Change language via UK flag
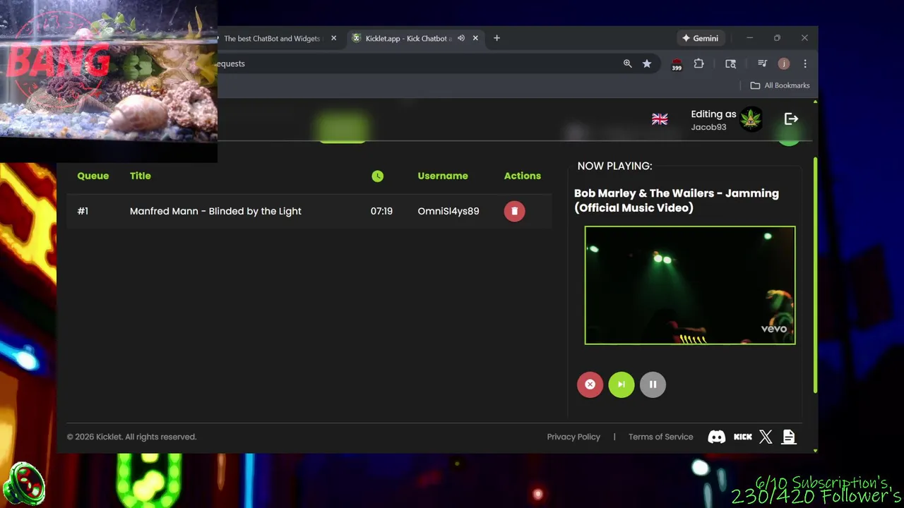904x508 pixels. 660,119
